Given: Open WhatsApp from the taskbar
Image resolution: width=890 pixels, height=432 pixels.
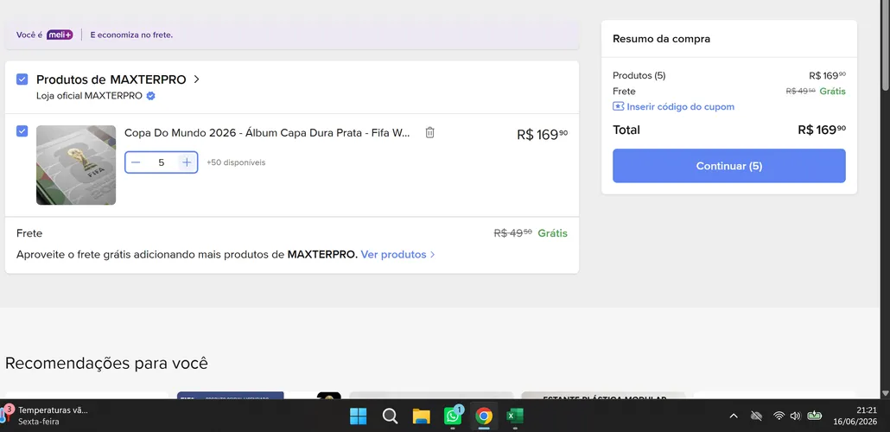Looking at the screenshot, I should (x=453, y=416).
